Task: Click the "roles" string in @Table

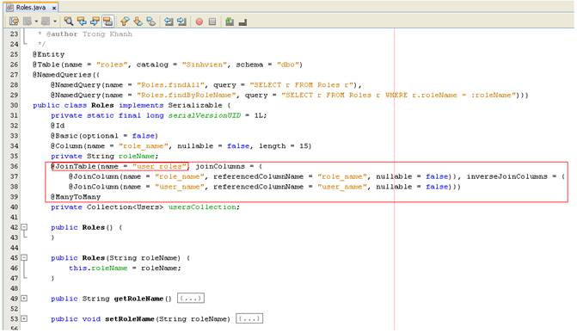Action: (x=112, y=65)
